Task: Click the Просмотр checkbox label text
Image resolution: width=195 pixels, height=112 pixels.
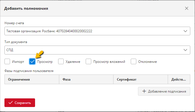Action: pos(45,62)
